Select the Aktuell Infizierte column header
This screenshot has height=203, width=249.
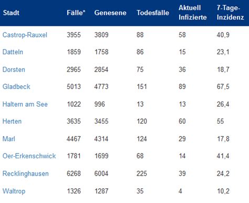click(193, 13)
